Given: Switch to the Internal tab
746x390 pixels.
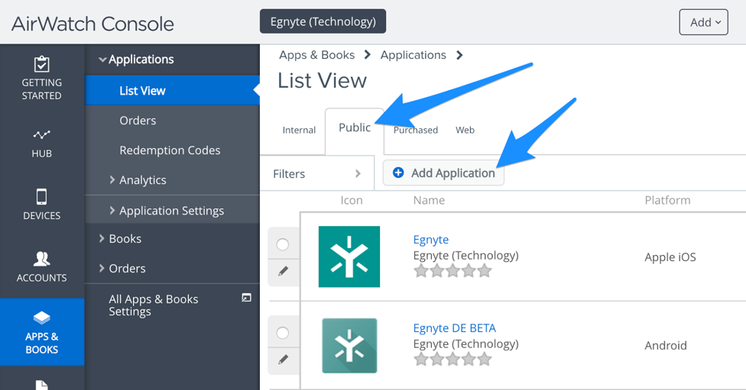Looking at the screenshot, I should point(299,131).
